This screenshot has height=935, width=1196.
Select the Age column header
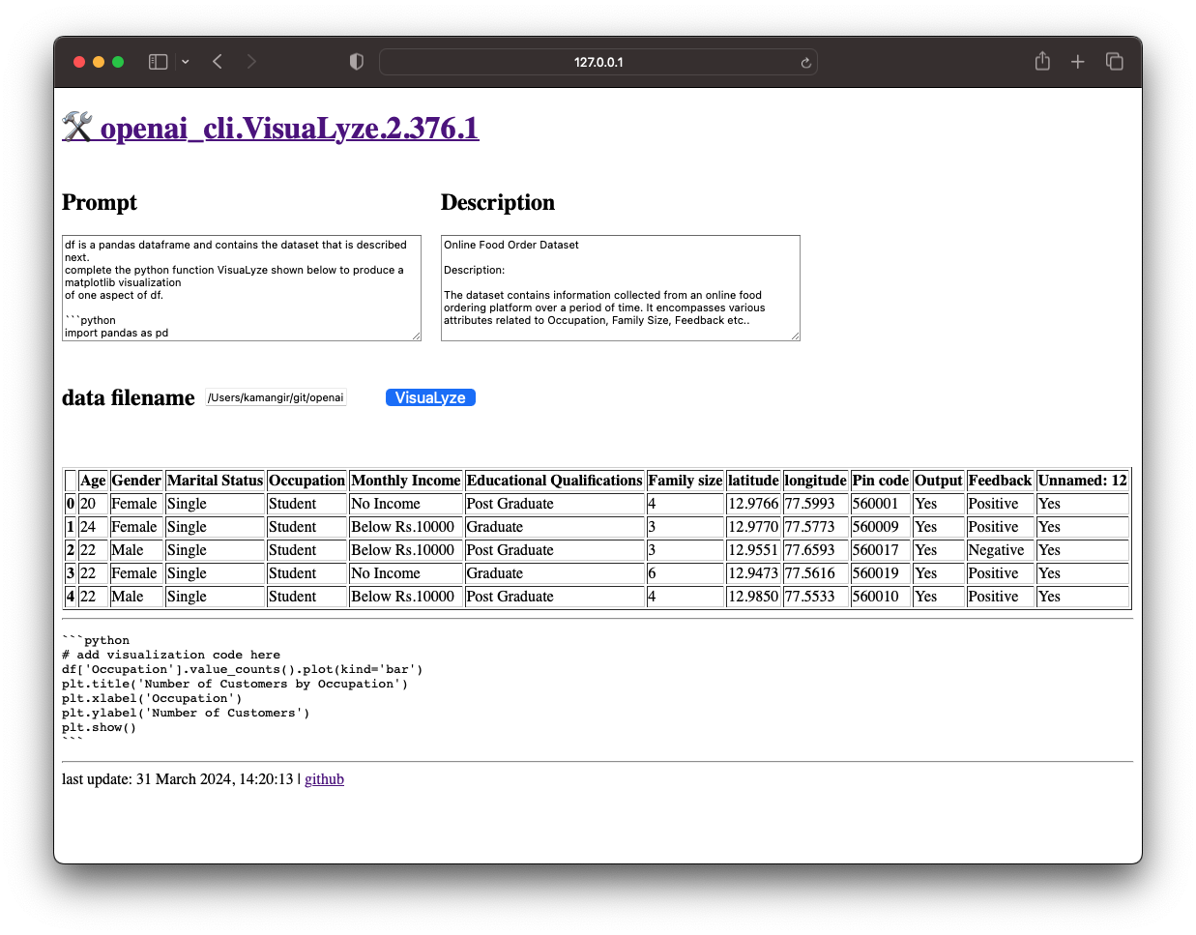coord(93,481)
